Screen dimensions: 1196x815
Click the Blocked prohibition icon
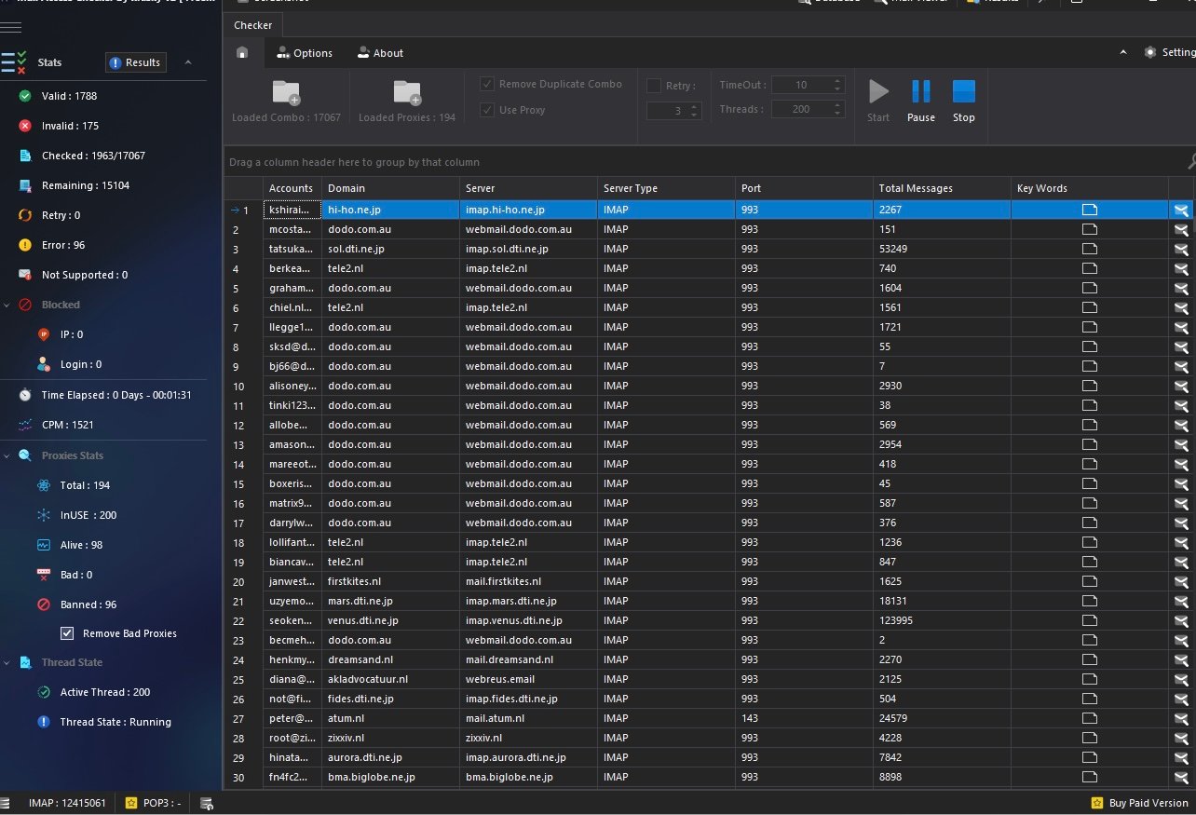click(x=25, y=305)
